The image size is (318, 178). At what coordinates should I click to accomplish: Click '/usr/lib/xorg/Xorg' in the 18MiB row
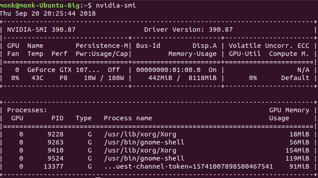[x=140, y=135]
